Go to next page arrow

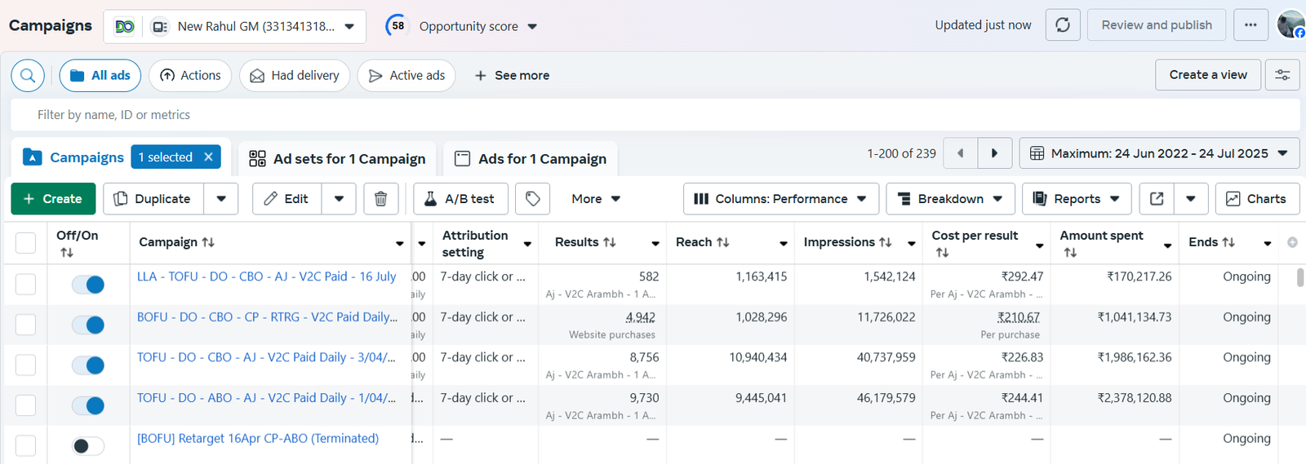[x=994, y=153]
